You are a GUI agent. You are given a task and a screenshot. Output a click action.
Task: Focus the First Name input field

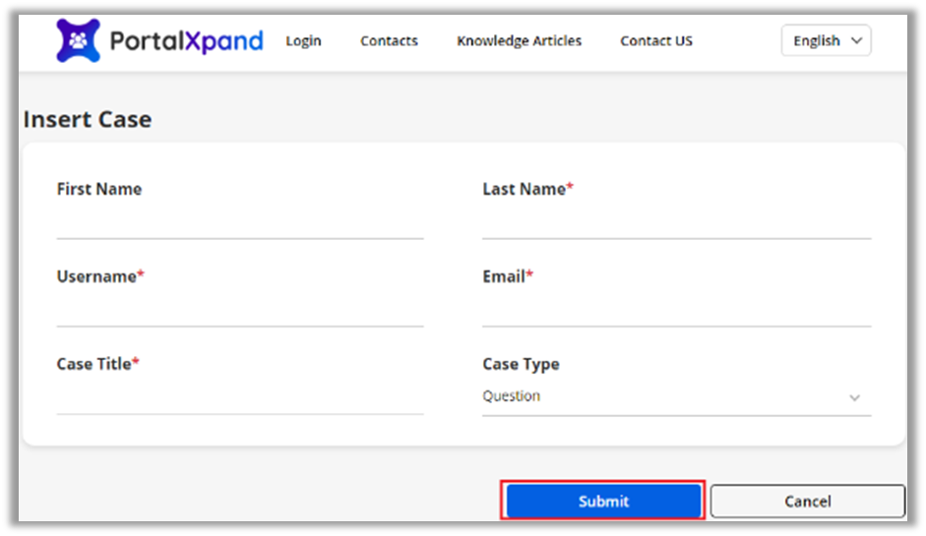click(x=239, y=222)
